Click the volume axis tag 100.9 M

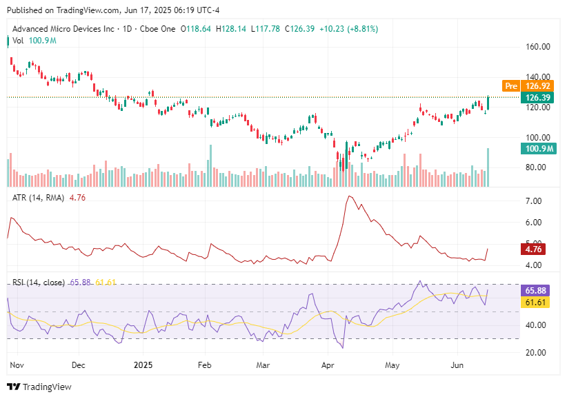(539, 149)
